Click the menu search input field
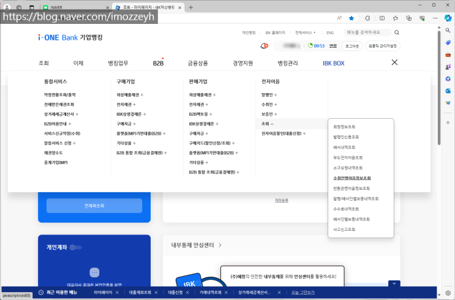The image size is (455, 300). tap(367, 32)
